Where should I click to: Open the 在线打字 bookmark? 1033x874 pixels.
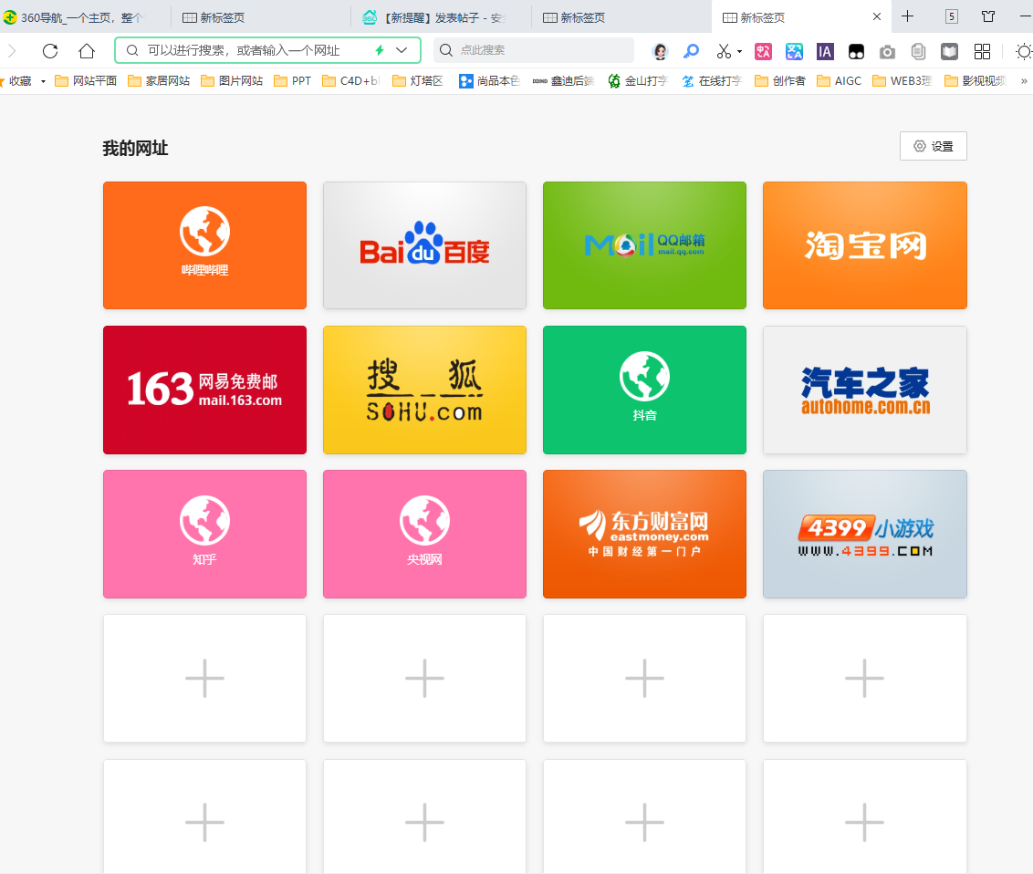pos(712,81)
